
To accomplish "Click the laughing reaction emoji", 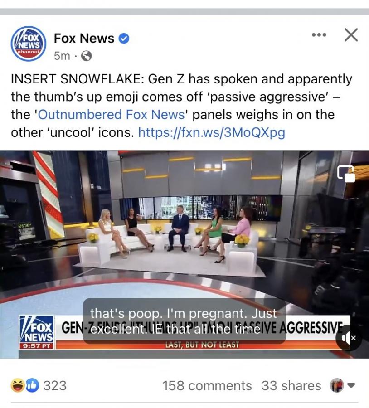I will [17, 385].
